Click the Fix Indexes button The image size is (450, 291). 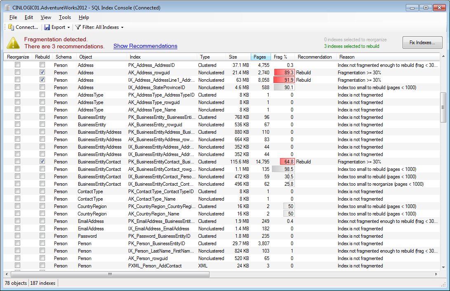422,42
